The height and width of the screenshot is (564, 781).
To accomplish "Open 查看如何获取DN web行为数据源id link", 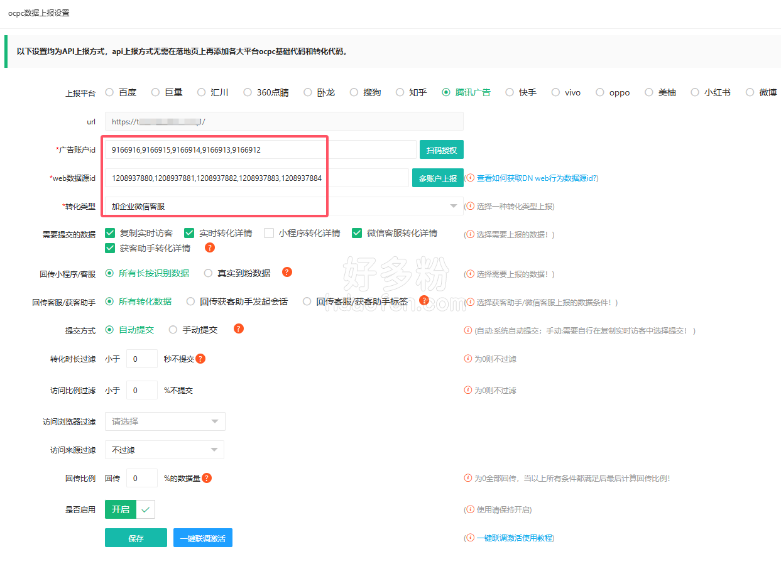I will (536, 178).
